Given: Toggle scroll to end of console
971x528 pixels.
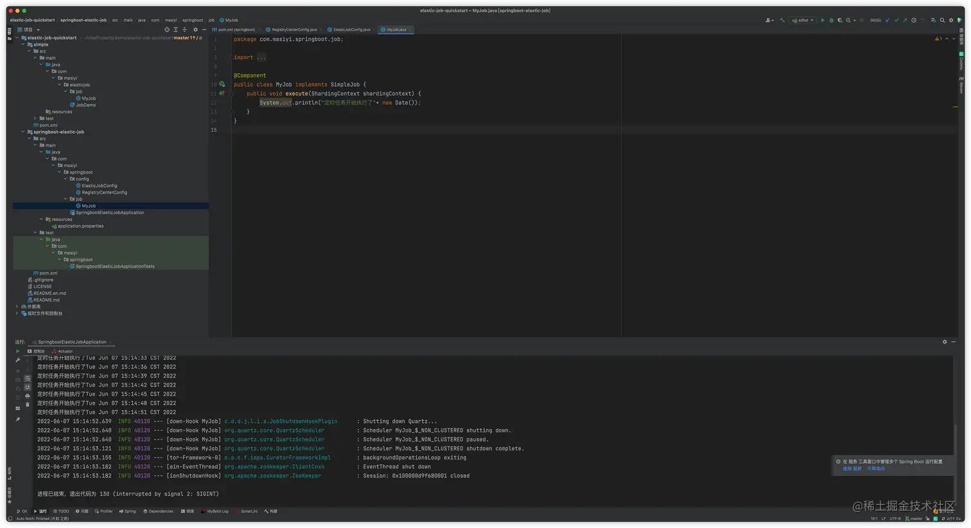Looking at the screenshot, I should (x=27, y=387).
